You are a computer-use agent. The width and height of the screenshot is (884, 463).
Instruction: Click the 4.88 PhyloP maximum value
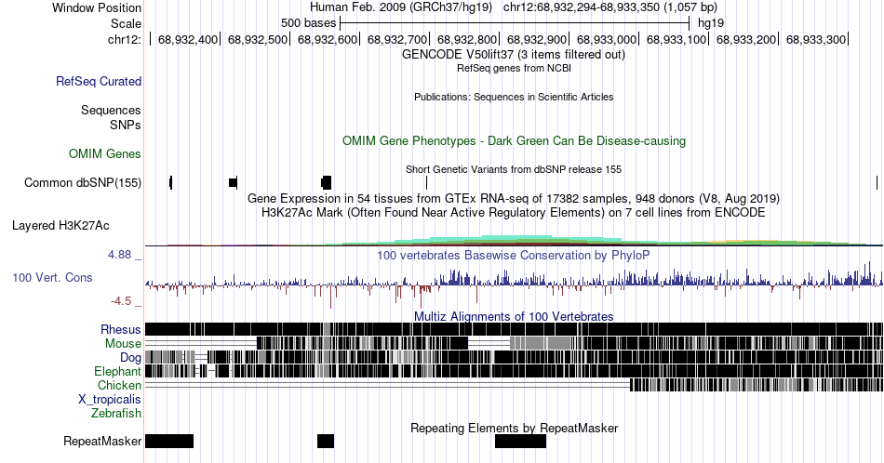[x=119, y=255]
